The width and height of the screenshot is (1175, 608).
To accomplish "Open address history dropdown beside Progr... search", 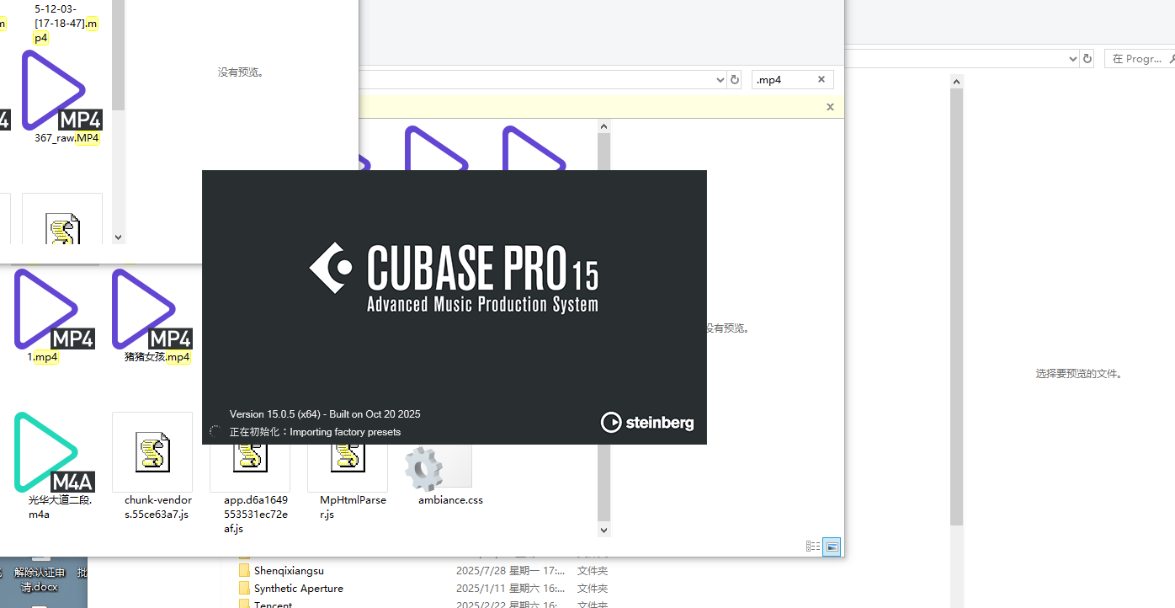I will 1073,59.
